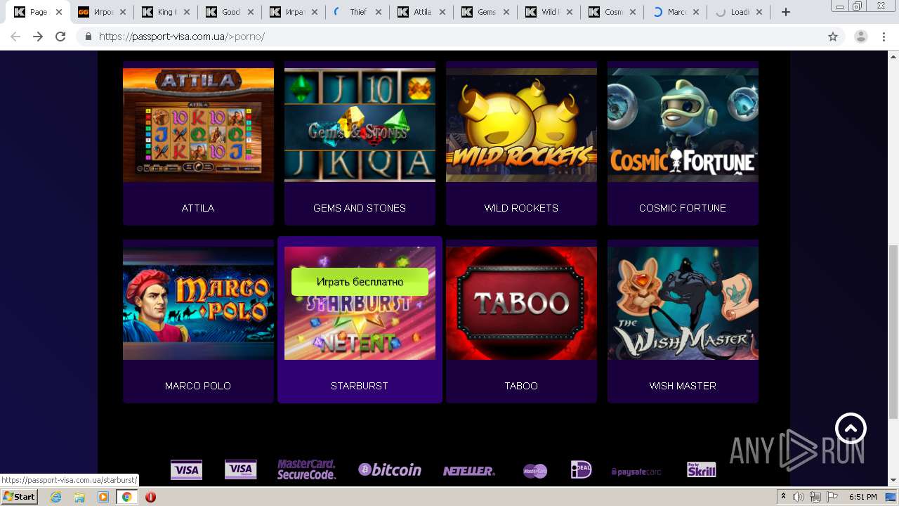Bookmark this page with the star icon
This screenshot has width=899, height=506.
833,37
